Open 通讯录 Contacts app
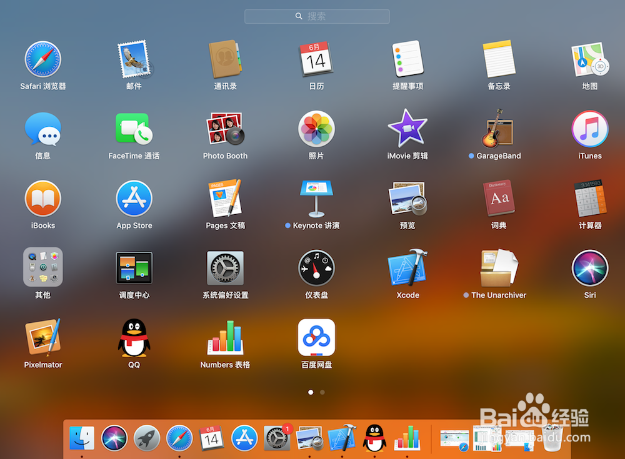 tap(225, 59)
